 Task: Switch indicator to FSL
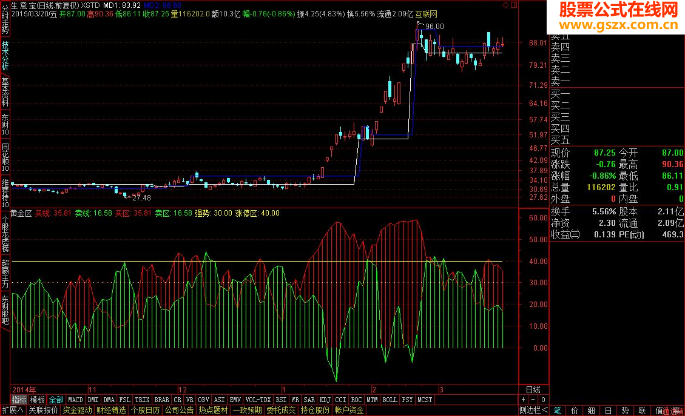[x=125, y=400]
